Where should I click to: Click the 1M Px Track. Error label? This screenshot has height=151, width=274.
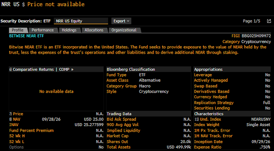tap(212, 130)
